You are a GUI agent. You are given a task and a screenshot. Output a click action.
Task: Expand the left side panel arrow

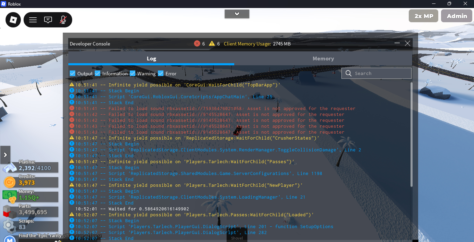(x=5, y=155)
